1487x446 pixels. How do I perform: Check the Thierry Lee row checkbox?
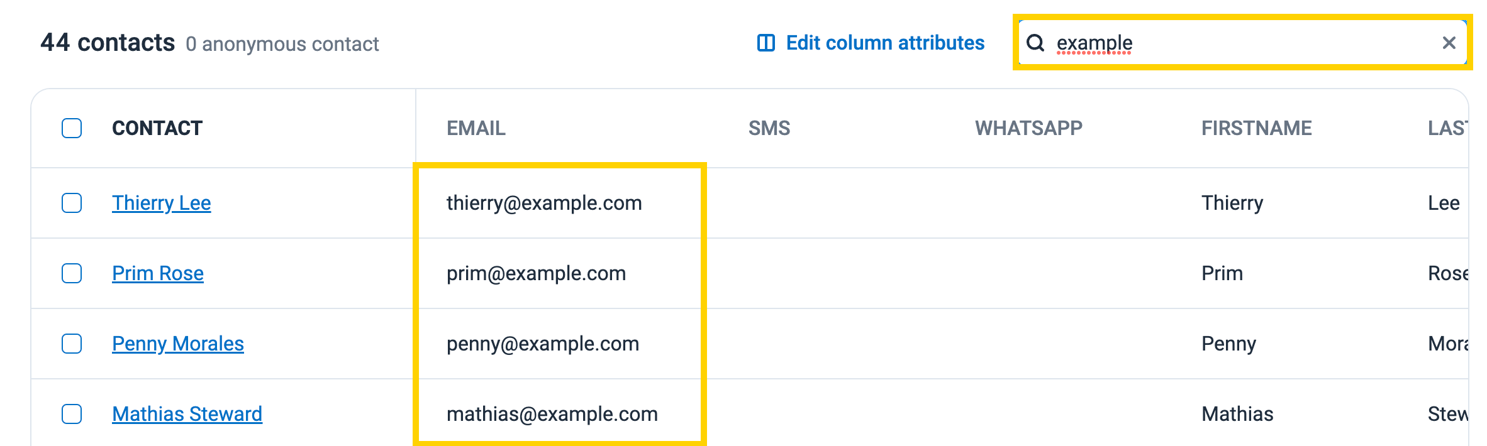coord(72,203)
